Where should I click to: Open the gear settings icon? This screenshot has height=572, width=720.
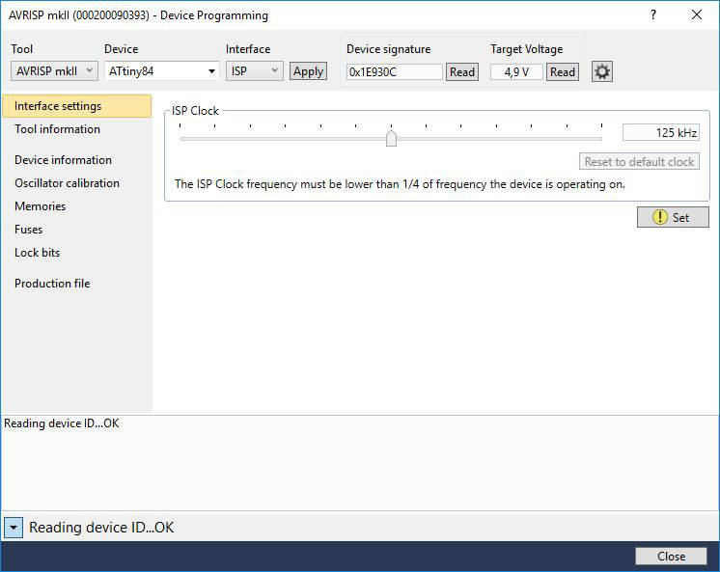pos(601,71)
